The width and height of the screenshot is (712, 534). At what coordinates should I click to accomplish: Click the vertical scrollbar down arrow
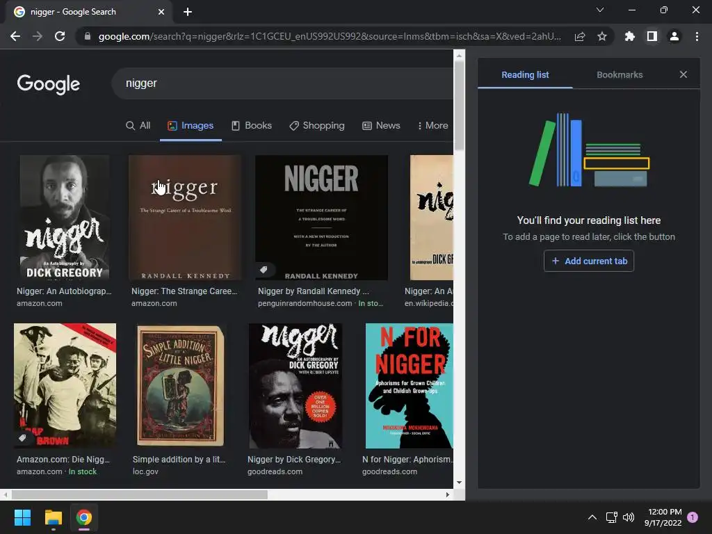(x=459, y=483)
